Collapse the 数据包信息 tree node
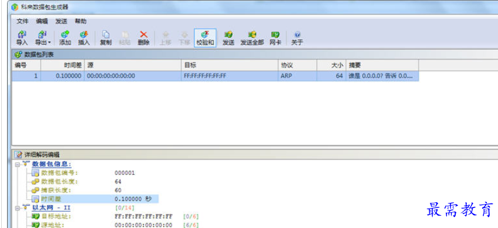The image size is (498, 228). tap(17, 165)
